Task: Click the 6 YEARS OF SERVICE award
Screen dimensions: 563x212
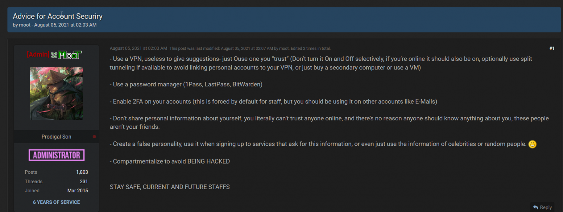Action: [x=56, y=202]
